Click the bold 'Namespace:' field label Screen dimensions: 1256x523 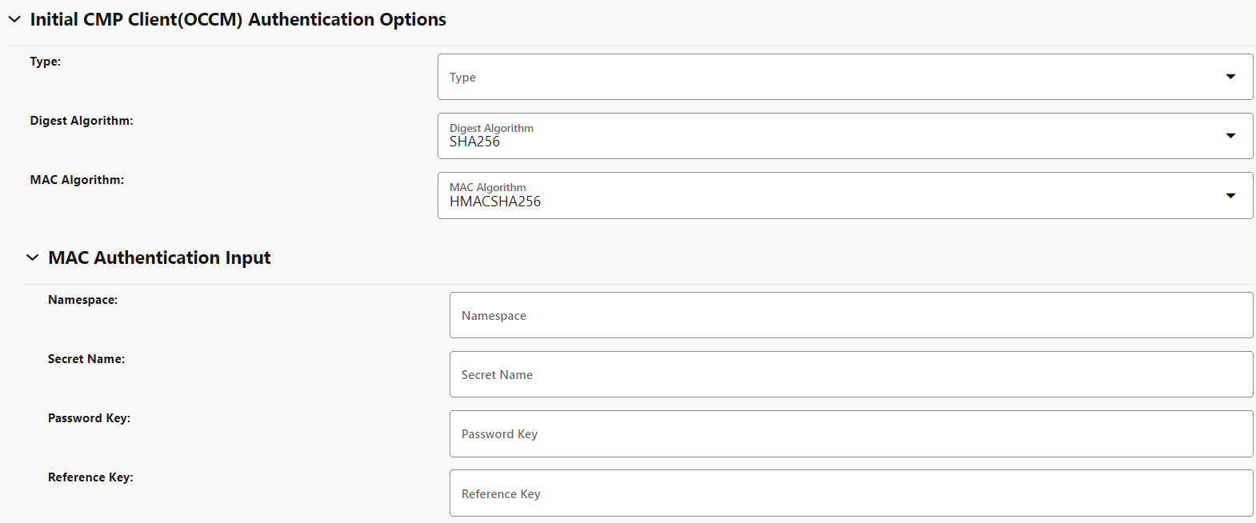click(82, 300)
